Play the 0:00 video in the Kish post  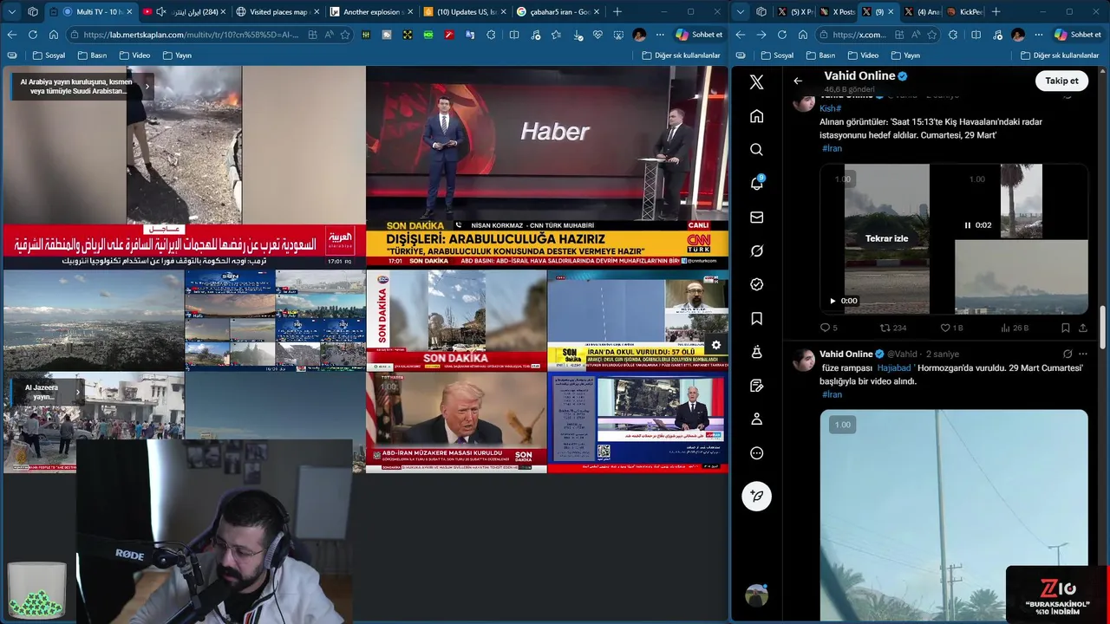(x=833, y=301)
